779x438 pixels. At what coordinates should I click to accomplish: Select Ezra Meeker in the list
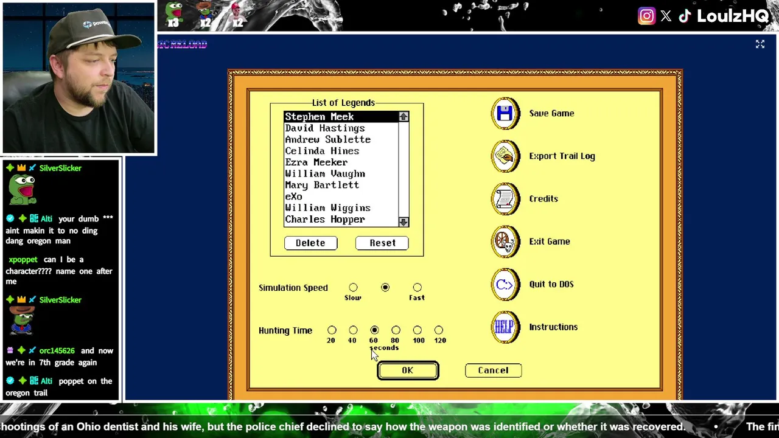click(341, 162)
